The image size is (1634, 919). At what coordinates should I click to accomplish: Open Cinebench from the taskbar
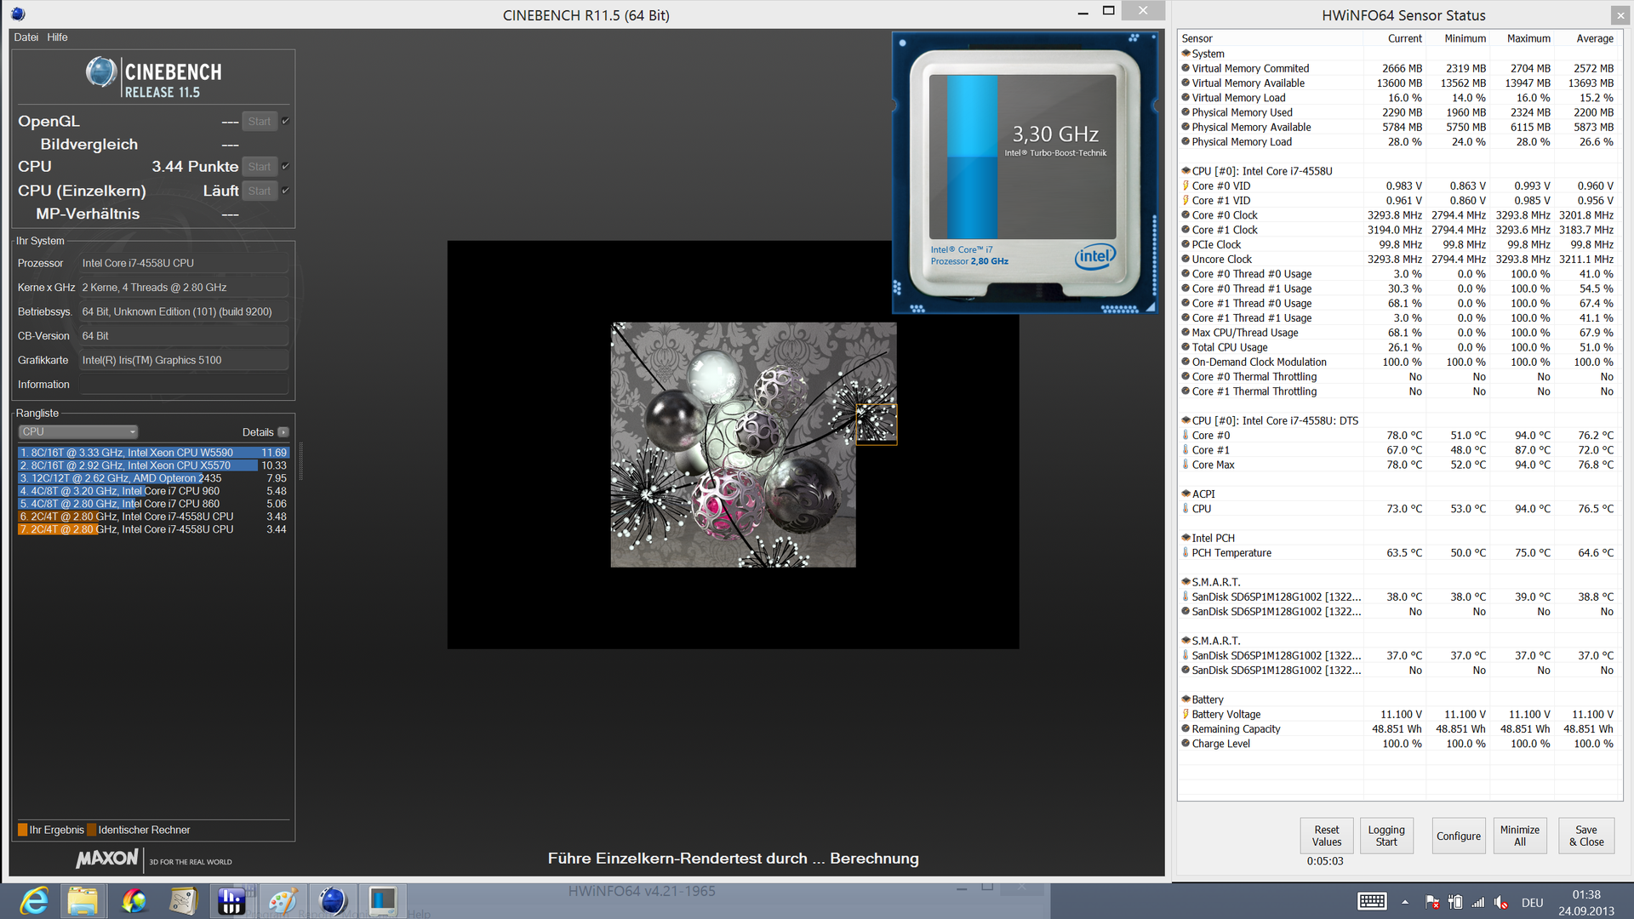tap(333, 900)
